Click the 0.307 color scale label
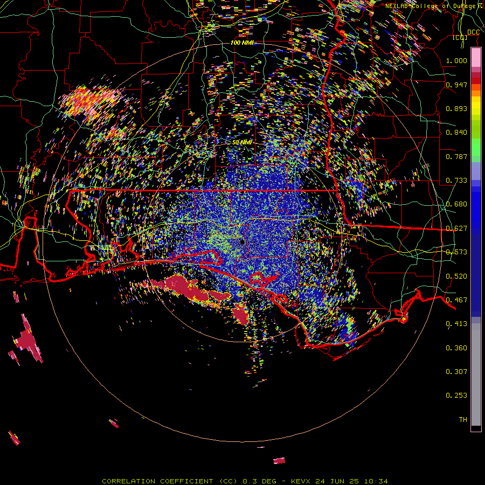 pos(456,372)
